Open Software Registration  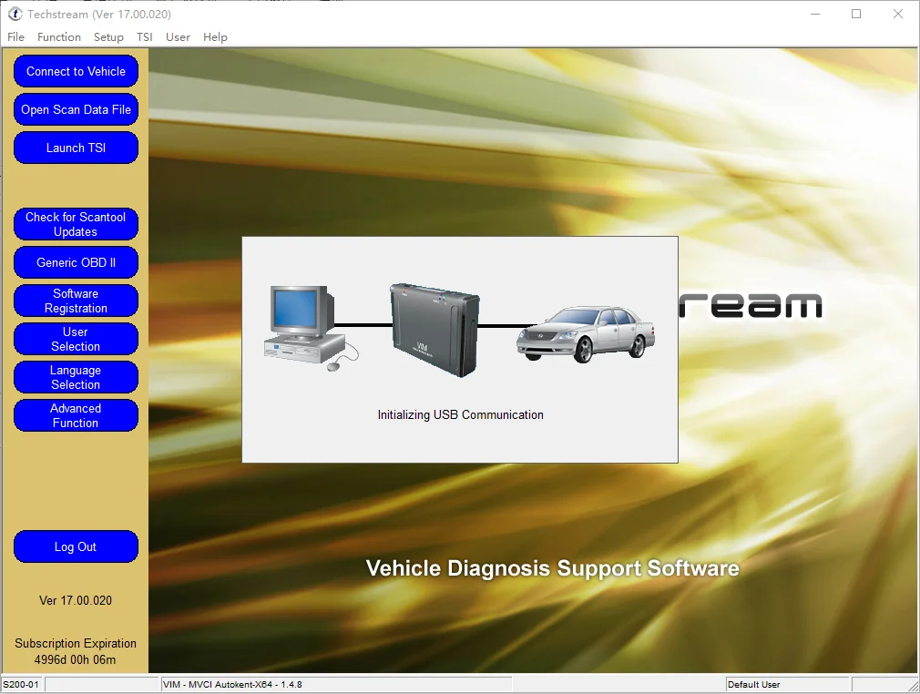click(76, 301)
